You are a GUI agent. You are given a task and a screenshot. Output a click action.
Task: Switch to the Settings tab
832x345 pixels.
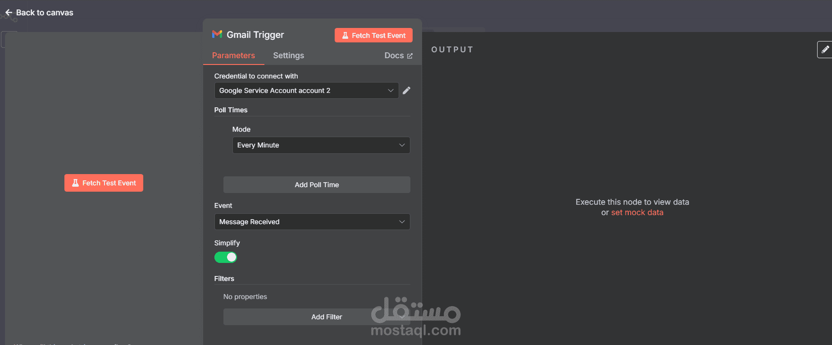click(288, 55)
